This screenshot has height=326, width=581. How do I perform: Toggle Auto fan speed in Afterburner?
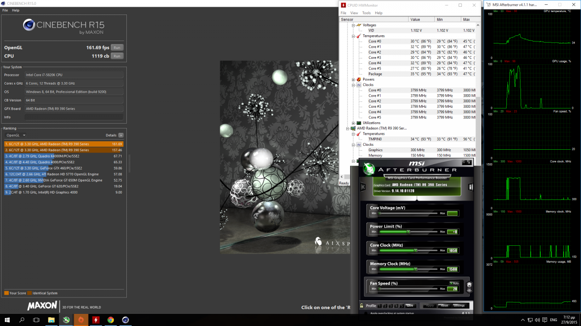pyautogui.click(x=454, y=283)
